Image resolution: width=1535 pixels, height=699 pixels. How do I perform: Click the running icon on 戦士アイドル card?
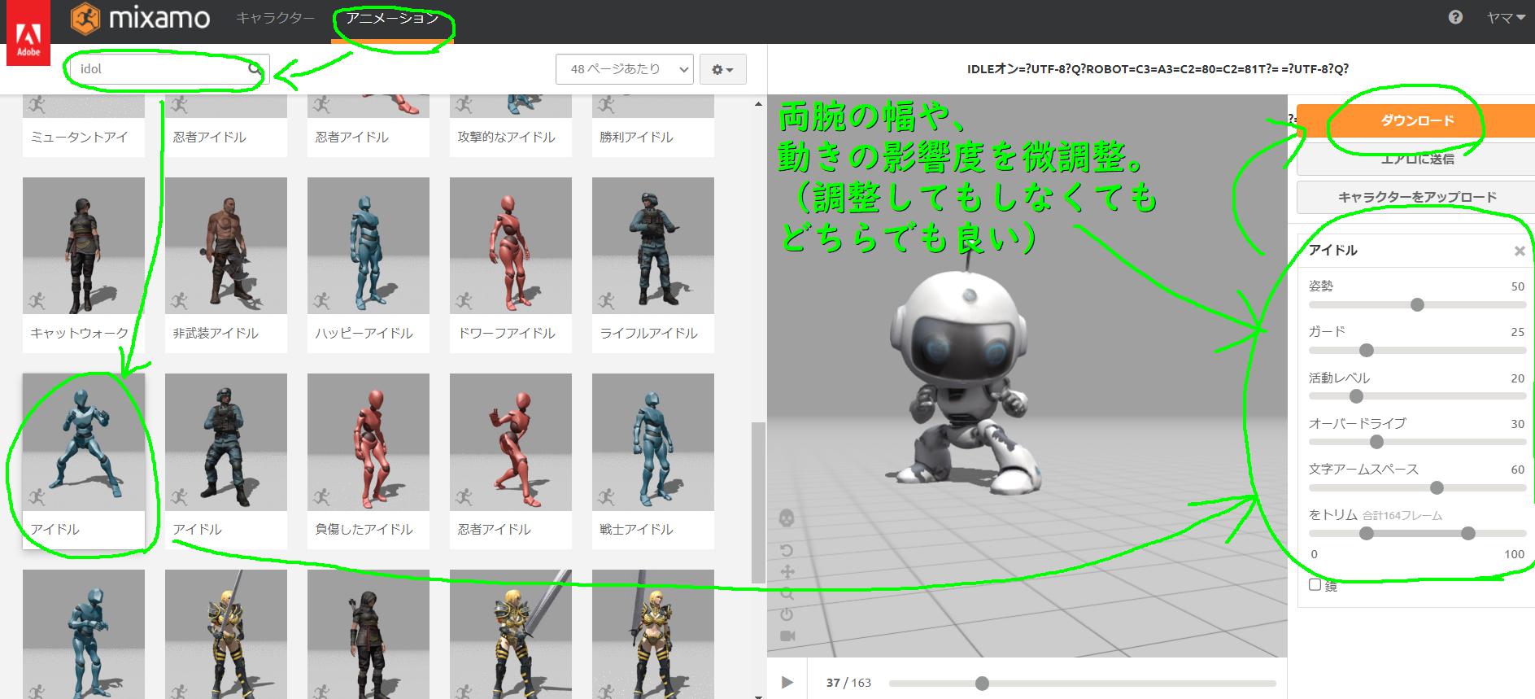click(x=606, y=496)
